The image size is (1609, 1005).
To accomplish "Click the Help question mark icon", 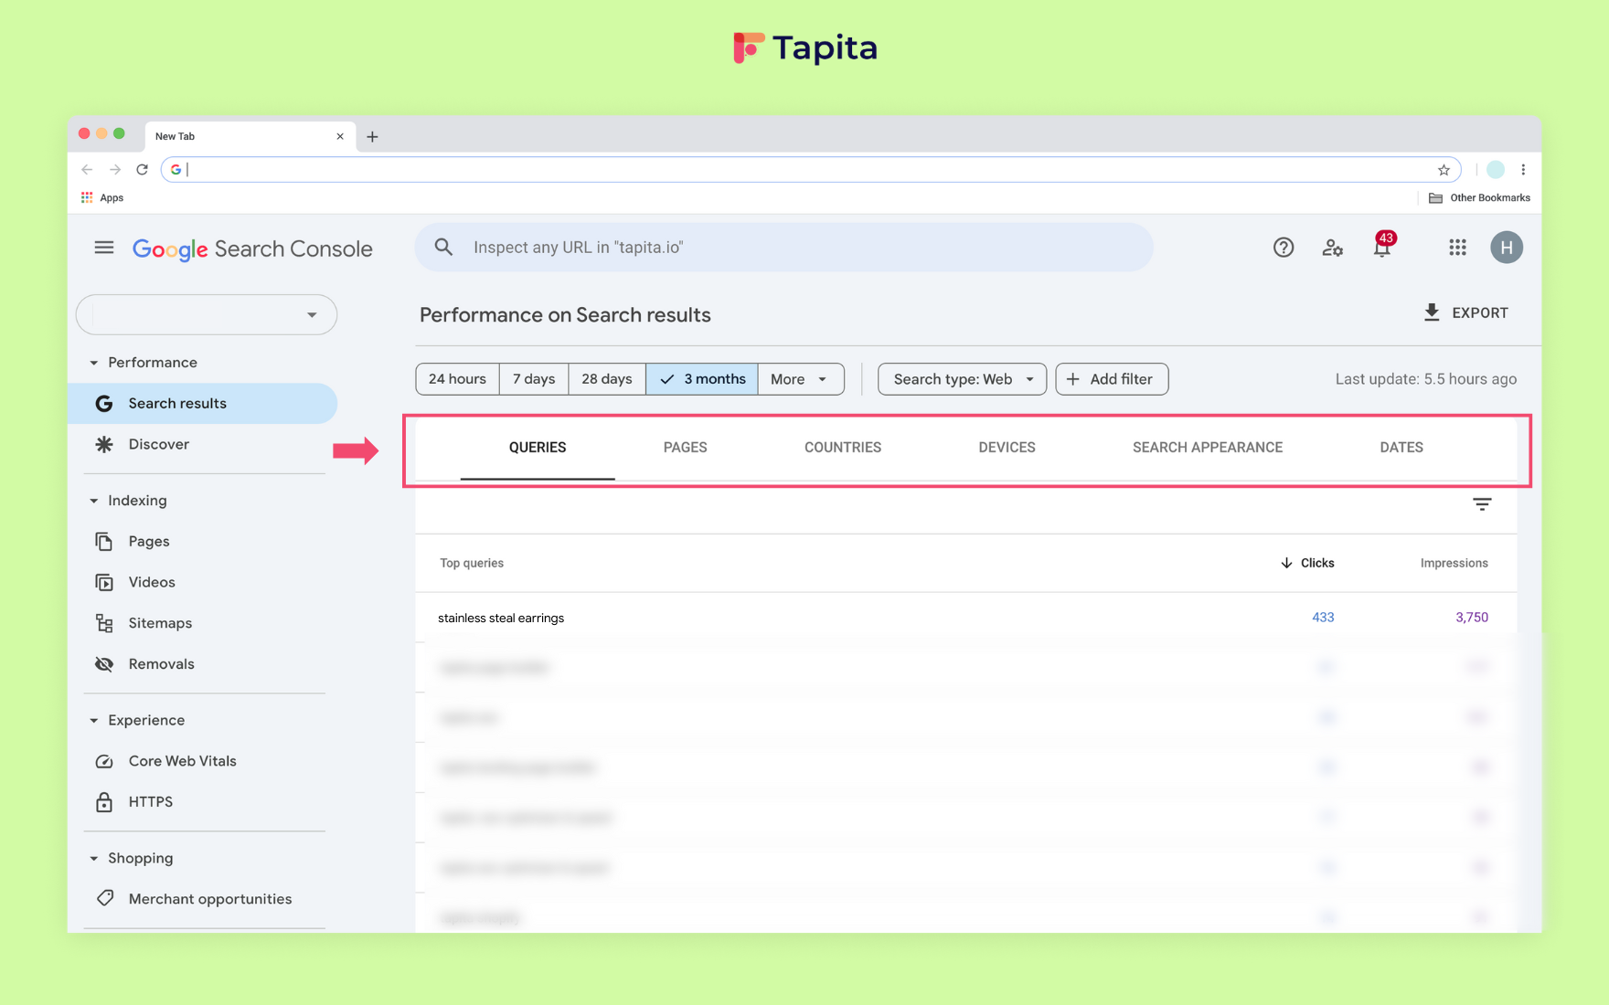I will pos(1284,248).
